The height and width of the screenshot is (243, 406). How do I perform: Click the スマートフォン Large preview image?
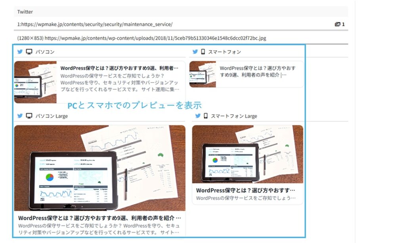click(x=248, y=154)
